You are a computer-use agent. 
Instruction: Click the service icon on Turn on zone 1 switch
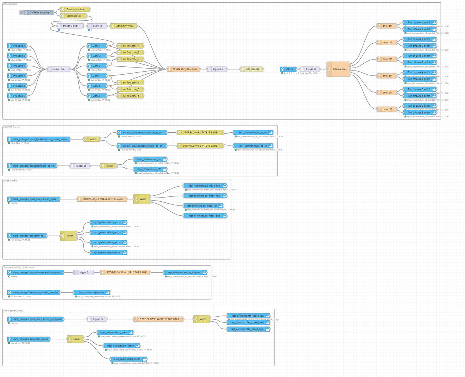coord(434,23)
